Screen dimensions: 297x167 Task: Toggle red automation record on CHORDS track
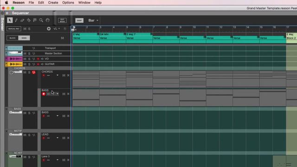click(x=34, y=72)
